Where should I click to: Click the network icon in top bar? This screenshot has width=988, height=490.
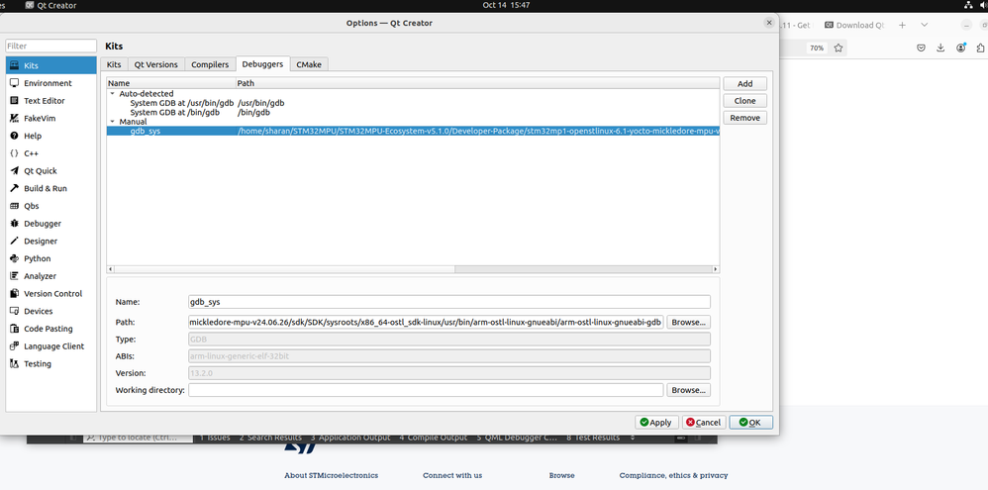968,5
